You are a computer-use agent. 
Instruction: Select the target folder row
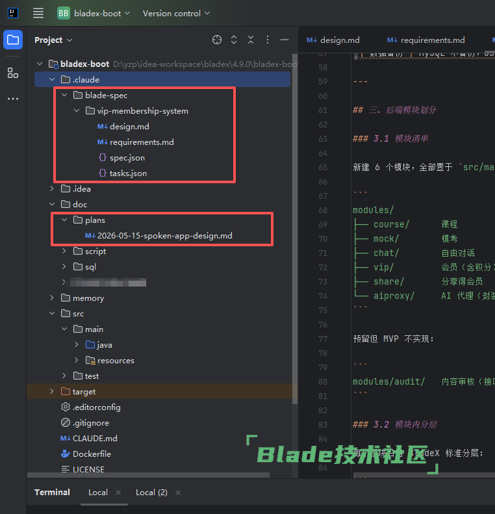(162, 391)
